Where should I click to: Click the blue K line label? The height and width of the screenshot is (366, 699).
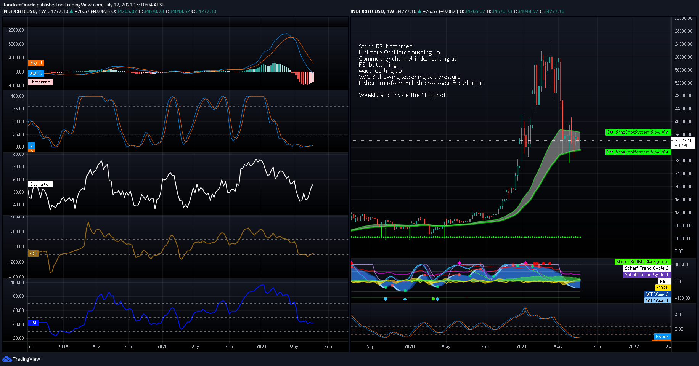(32, 145)
